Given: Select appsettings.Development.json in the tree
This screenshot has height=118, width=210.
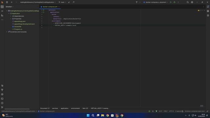Looking at the screenshot, I should pos(24,24).
